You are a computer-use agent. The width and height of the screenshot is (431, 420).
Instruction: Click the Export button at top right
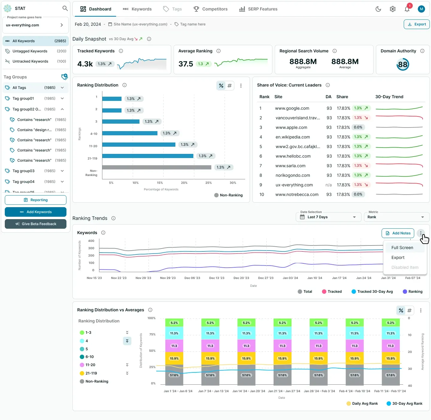coord(417,24)
